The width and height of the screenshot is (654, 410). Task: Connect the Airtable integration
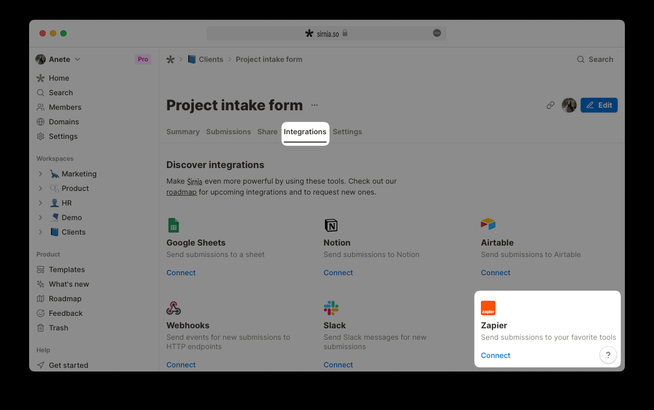point(495,273)
